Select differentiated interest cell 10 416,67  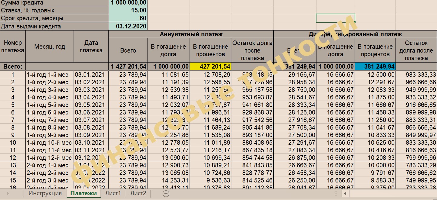[375, 150]
